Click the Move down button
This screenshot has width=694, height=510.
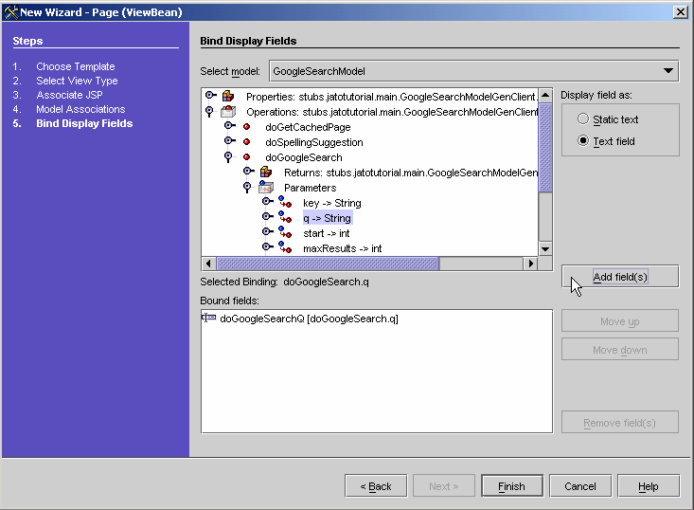click(620, 349)
